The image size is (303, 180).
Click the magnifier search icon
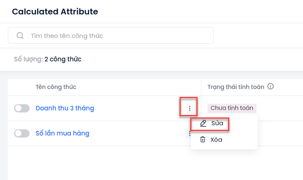(20, 35)
